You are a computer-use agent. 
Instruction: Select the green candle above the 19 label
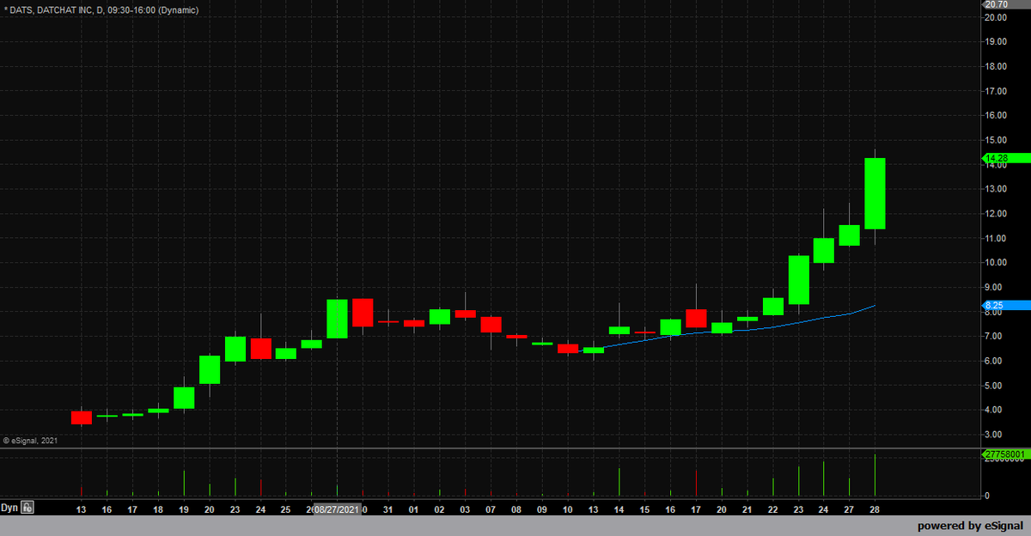[184, 398]
